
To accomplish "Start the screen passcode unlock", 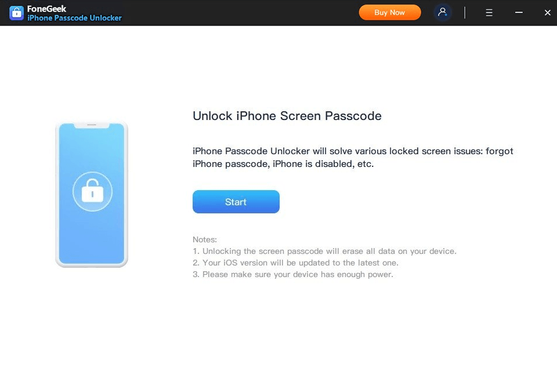I will point(236,202).
